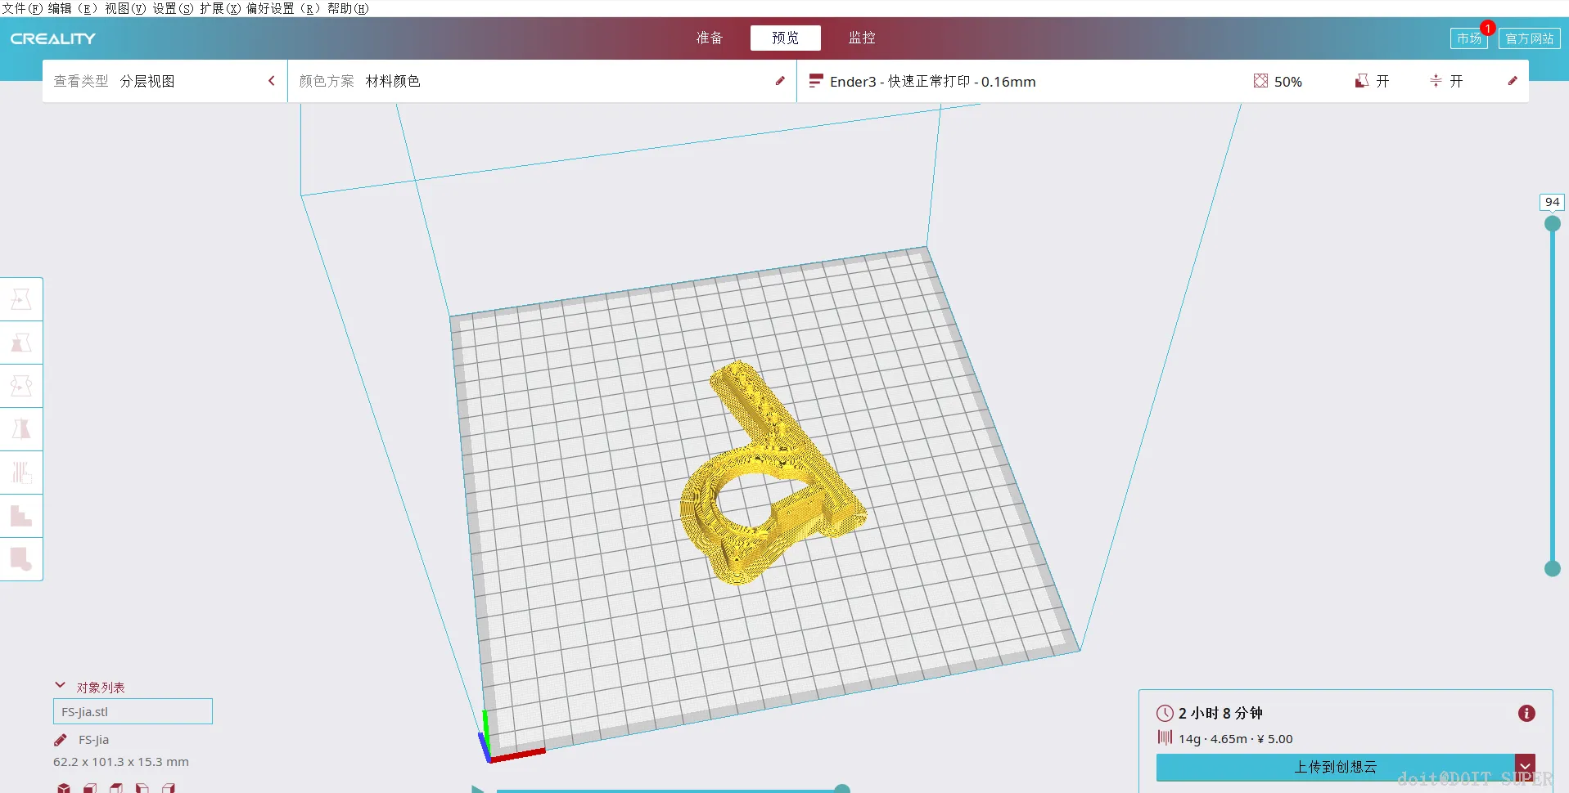1569x793 pixels.
Task: Collapse the 查看类型 分层视图 panel
Action: coord(272,81)
